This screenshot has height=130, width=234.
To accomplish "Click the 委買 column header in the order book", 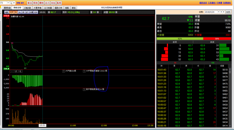I will tap(175, 42).
